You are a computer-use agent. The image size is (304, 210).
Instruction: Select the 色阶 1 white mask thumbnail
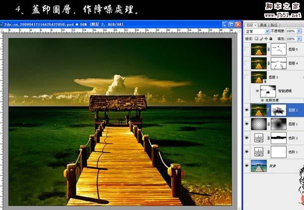point(279,152)
